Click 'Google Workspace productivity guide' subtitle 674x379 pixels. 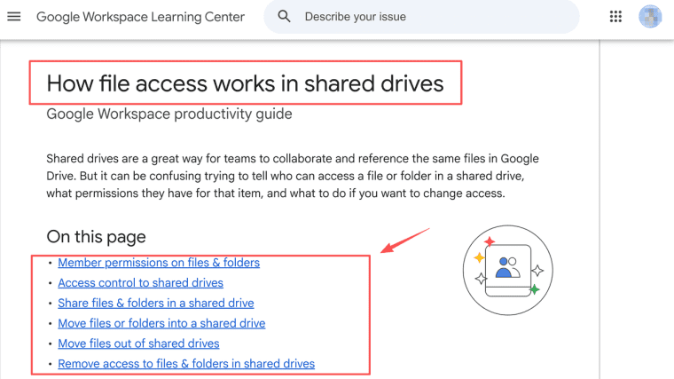click(x=169, y=114)
